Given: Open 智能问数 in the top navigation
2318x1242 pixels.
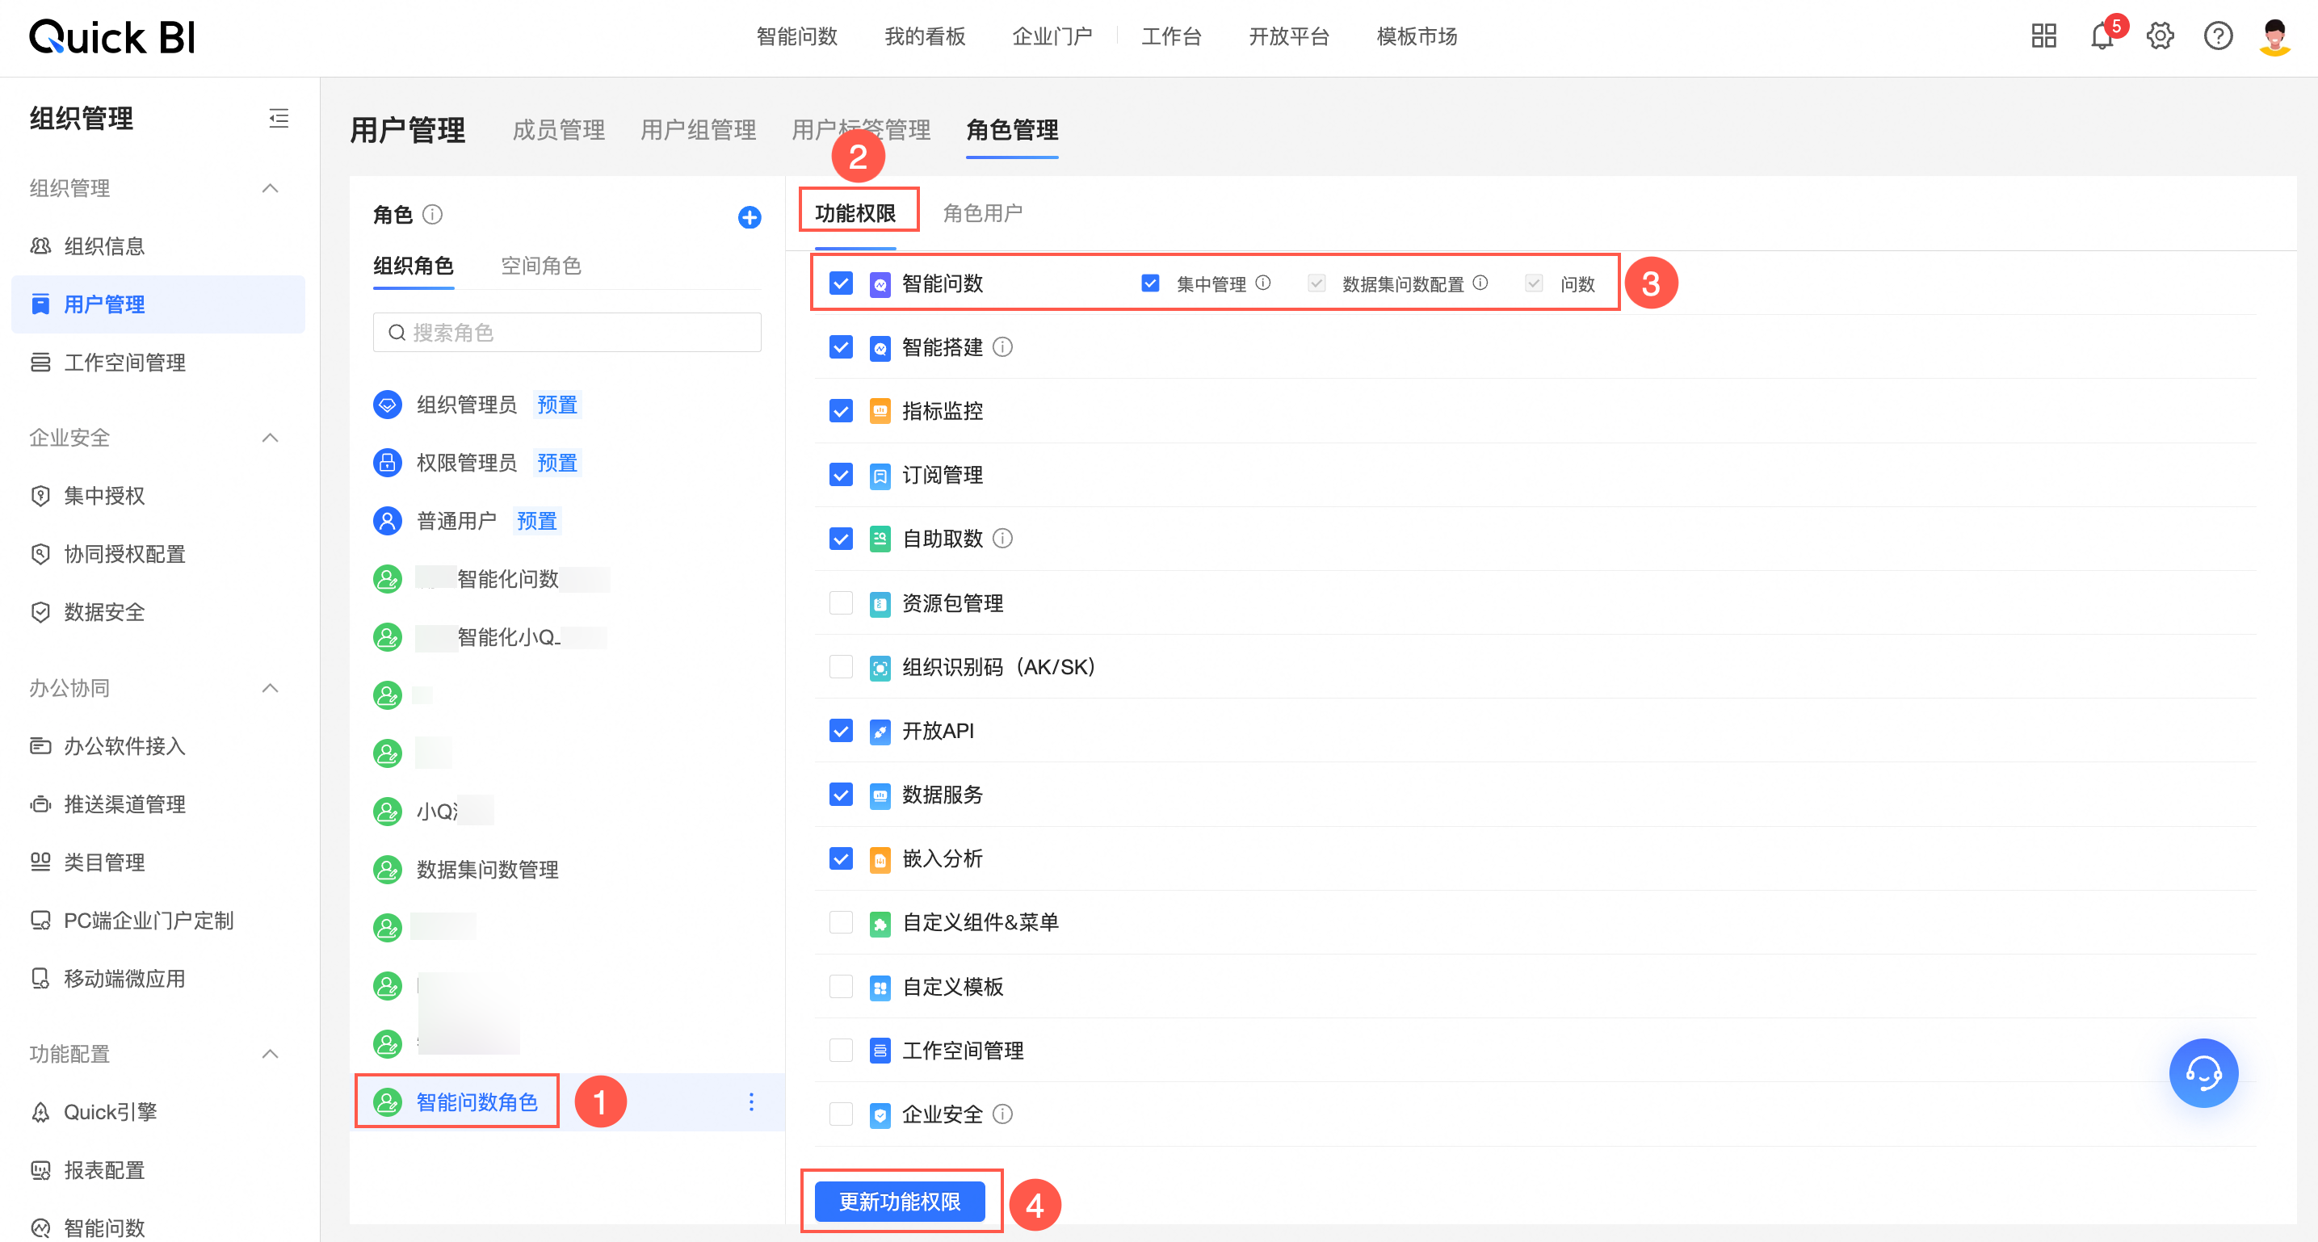Looking at the screenshot, I should point(796,36).
